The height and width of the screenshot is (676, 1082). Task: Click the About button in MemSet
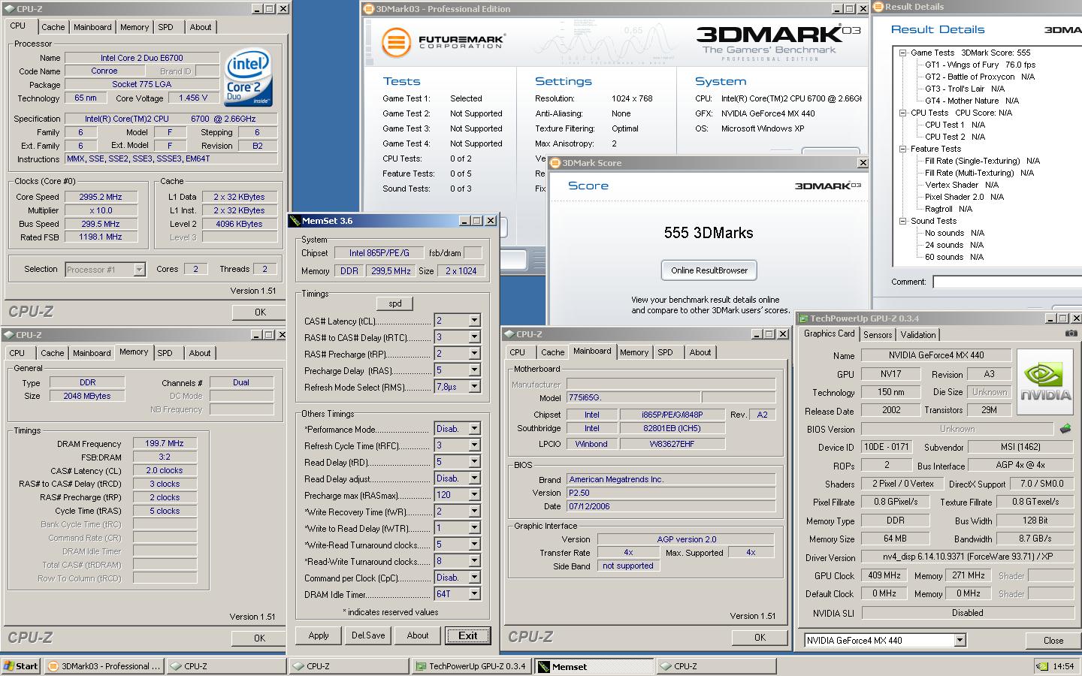coord(418,635)
